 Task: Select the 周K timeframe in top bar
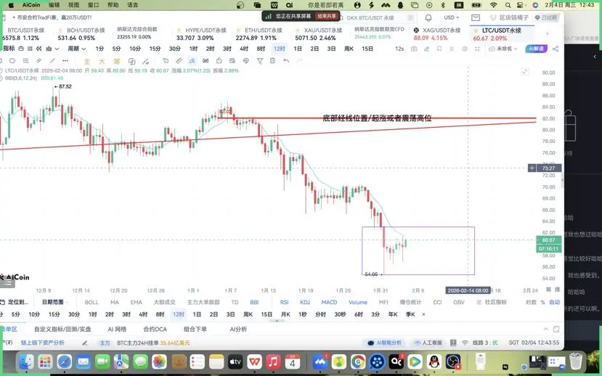(349, 49)
